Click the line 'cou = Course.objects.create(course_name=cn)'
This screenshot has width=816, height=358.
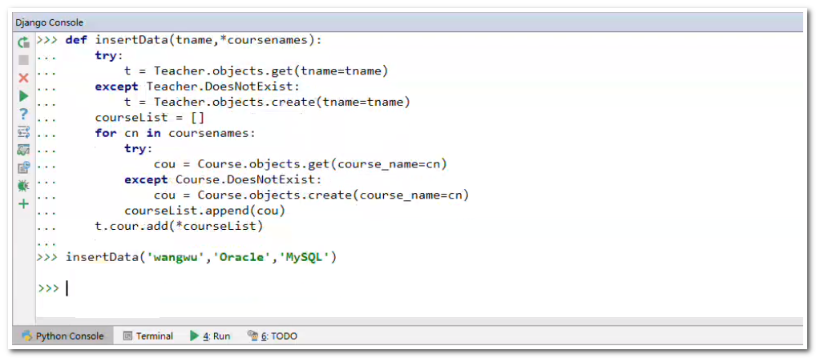312,196
